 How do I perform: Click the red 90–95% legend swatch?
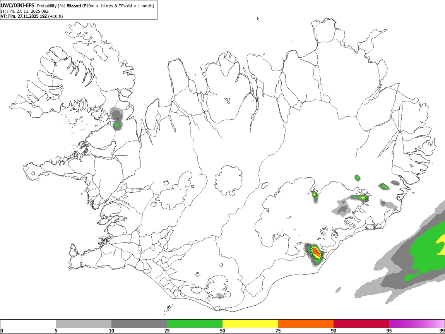point(361,324)
